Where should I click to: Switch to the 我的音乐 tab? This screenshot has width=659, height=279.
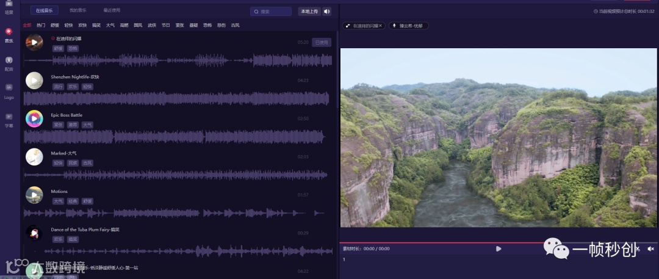coord(77,10)
